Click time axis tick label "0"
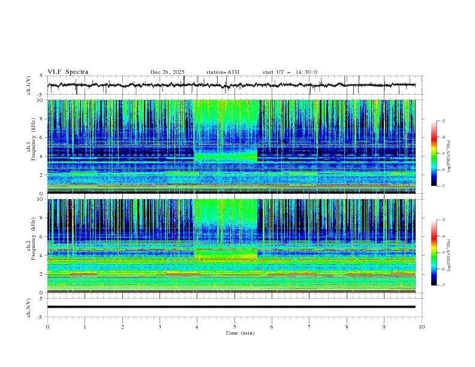 pos(47,327)
